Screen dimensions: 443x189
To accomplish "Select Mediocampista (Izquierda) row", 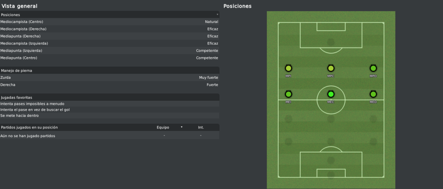I will coord(110,43).
